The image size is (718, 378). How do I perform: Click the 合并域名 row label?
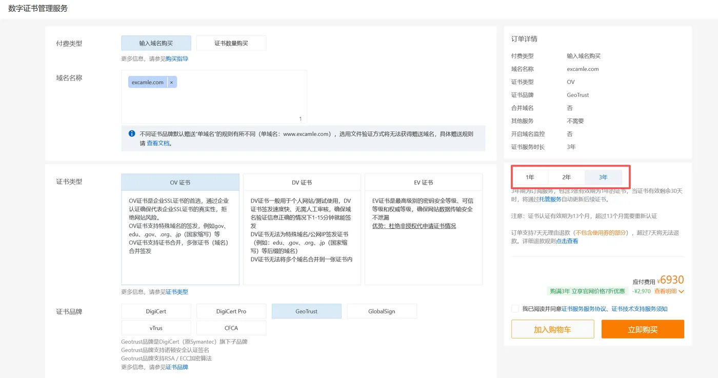click(523, 108)
